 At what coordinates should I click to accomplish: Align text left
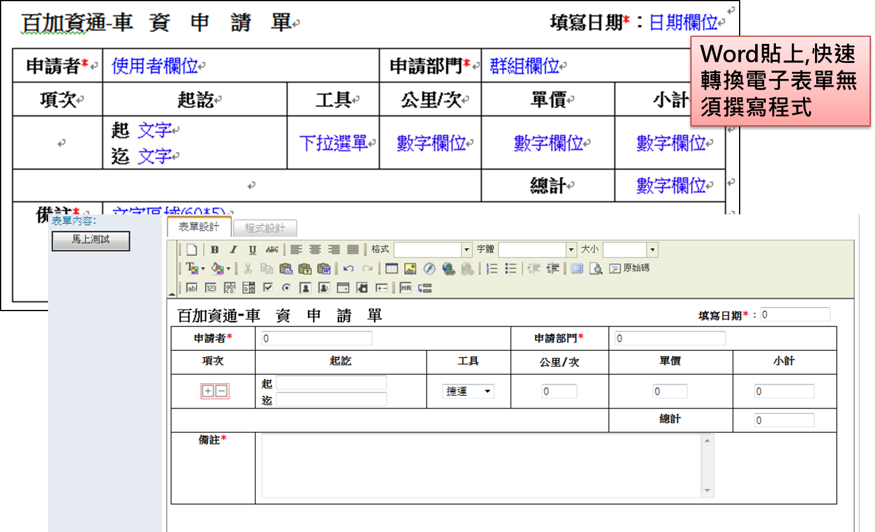[x=296, y=249]
